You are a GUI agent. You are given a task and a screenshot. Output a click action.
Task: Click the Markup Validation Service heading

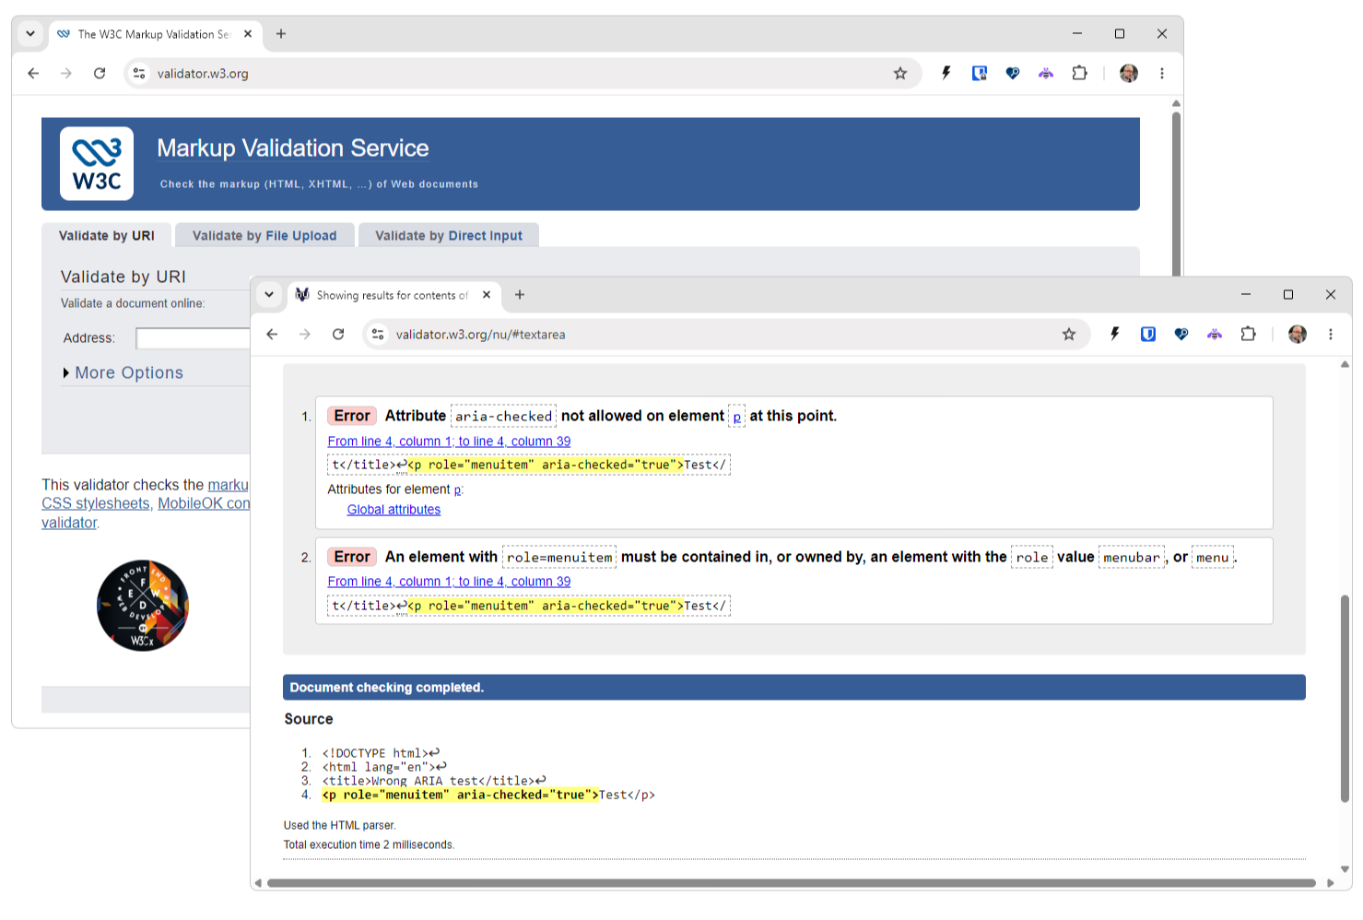tap(293, 148)
